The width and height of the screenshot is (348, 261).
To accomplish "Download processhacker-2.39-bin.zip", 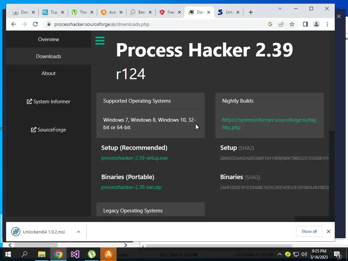I will tap(131, 187).
